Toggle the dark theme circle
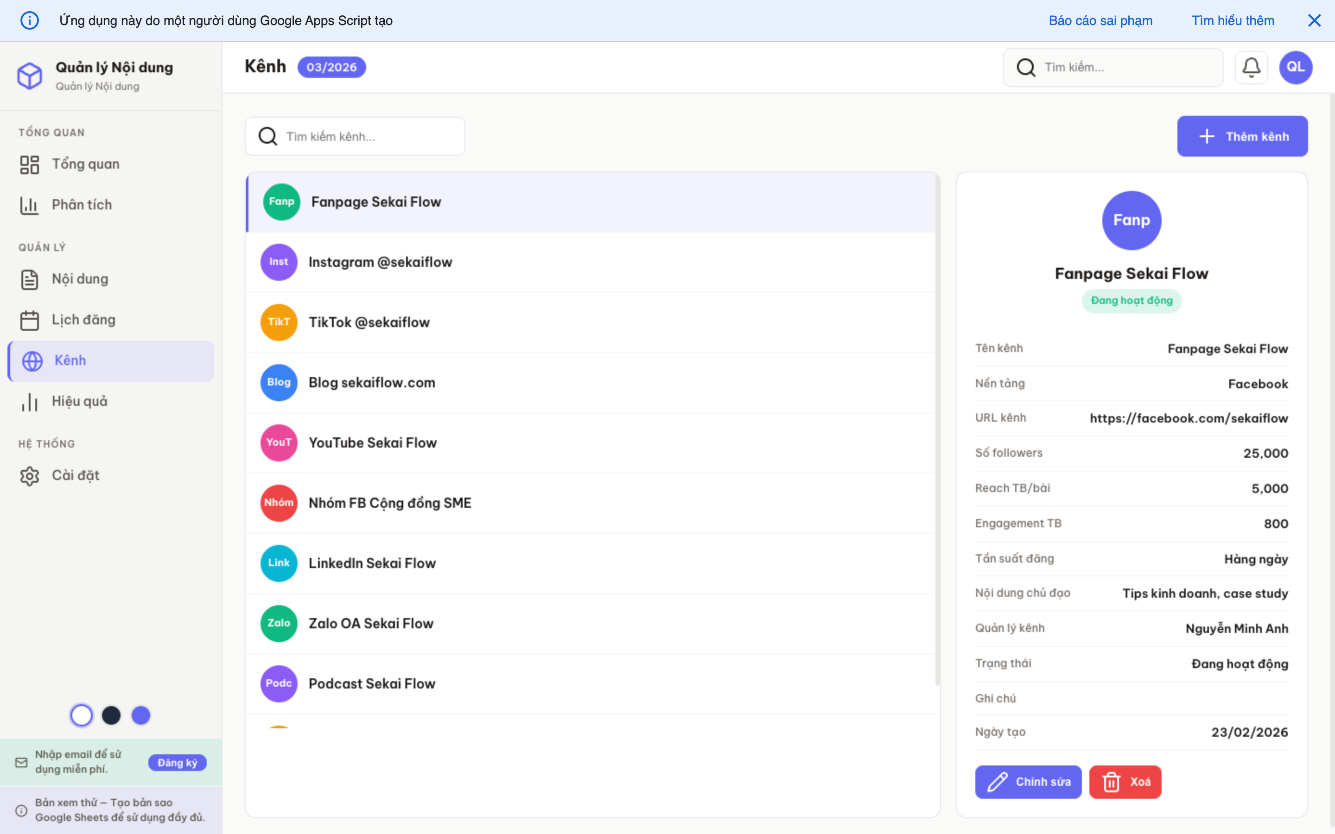Viewport: 1335px width, 834px height. click(x=111, y=715)
